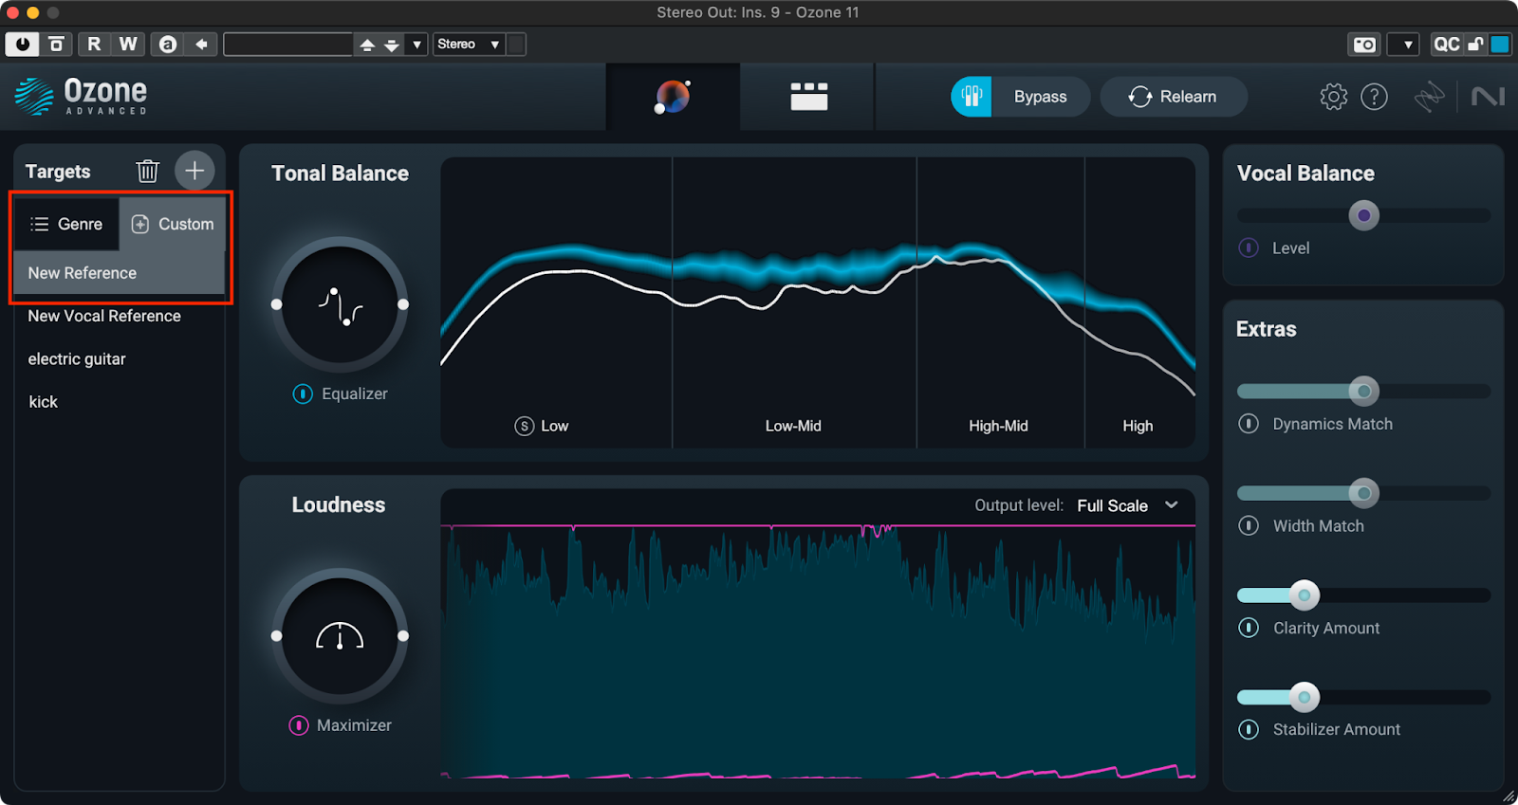Open the help question mark icon
The image size is (1518, 805).
(x=1374, y=97)
